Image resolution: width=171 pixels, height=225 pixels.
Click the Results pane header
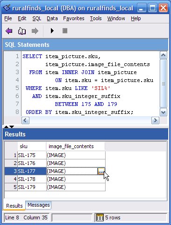click(85, 134)
